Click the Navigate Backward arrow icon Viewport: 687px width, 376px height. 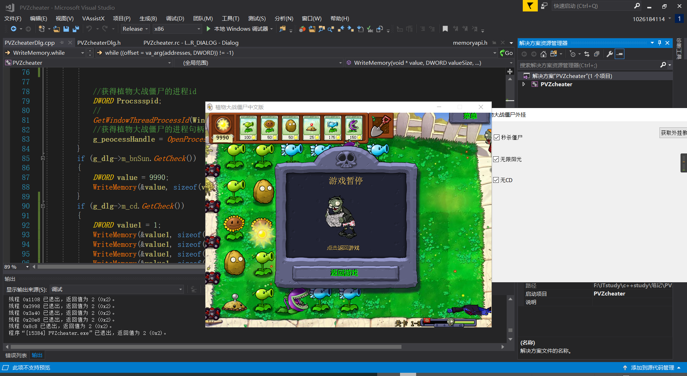click(14, 29)
